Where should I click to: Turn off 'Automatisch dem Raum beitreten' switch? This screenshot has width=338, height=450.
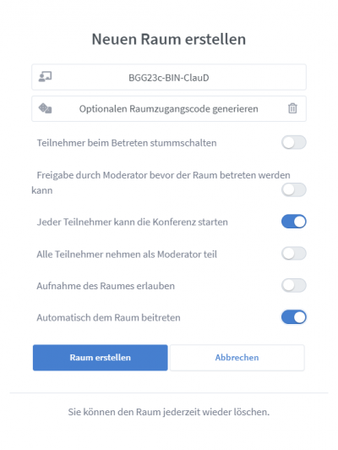coord(293,317)
